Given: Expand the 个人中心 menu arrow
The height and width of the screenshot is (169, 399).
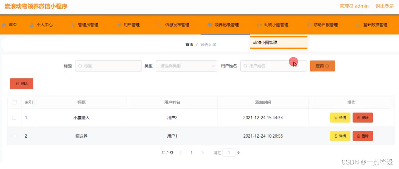Looking at the screenshot, I should (x=57, y=25).
